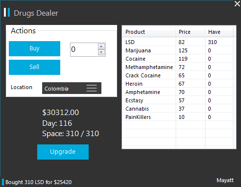The width and height of the screenshot is (241, 187).
Task: Click the Day: 116 label
Action: pos(57,123)
